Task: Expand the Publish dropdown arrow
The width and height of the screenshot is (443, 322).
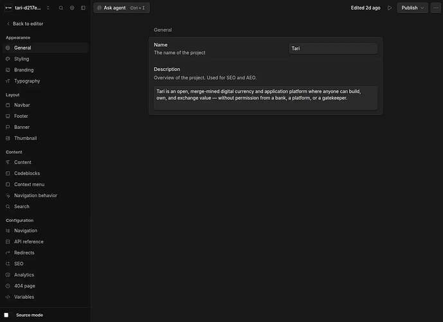Action: [x=422, y=8]
